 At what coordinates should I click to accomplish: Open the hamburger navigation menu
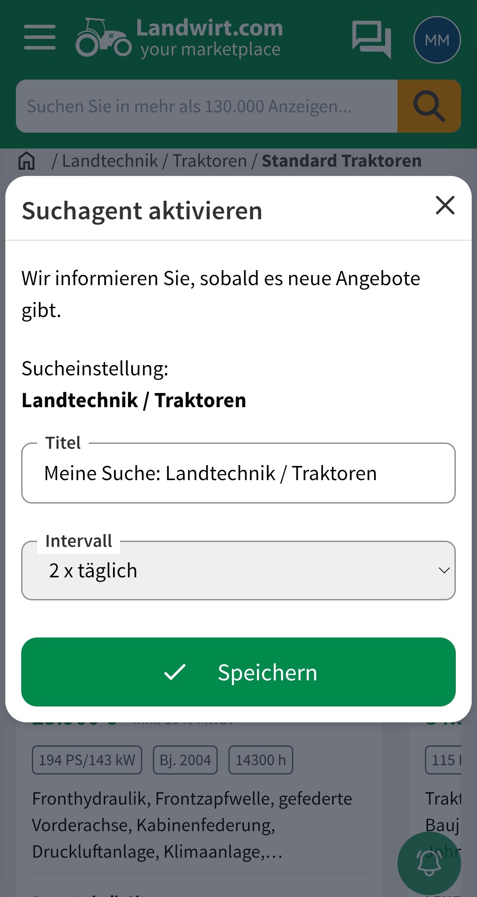[39, 37]
